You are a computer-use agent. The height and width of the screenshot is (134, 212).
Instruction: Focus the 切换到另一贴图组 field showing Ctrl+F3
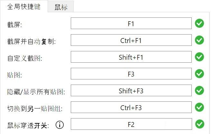(131, 108)
